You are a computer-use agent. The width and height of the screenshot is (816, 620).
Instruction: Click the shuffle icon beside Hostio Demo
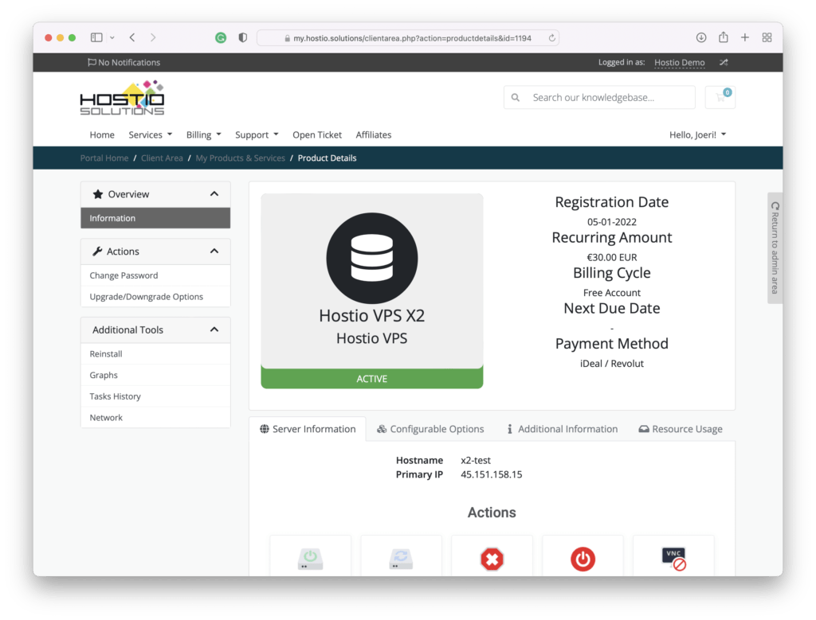(724, 62)
